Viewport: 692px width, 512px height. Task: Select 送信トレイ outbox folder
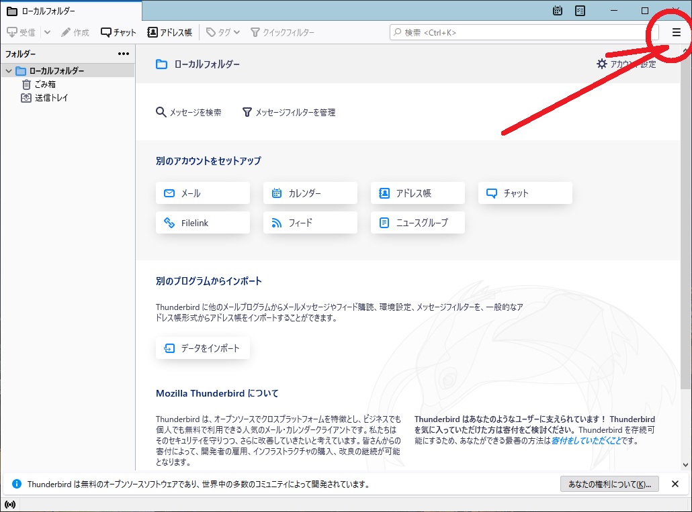coord(51,97)
